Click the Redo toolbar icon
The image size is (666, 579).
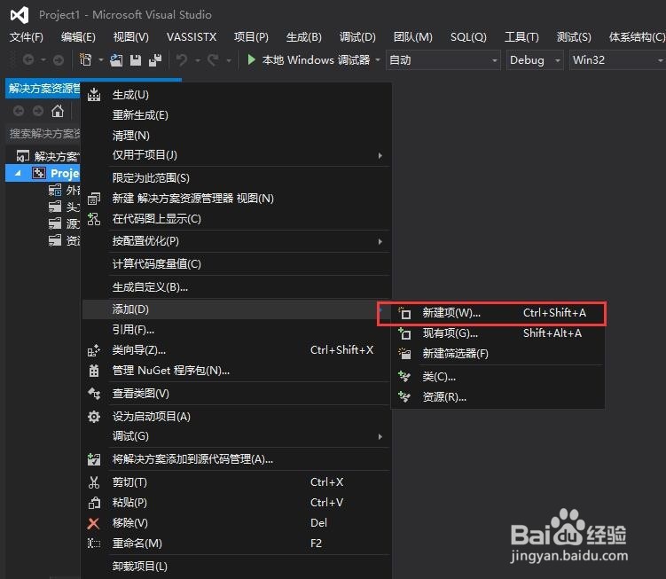click(x=213, y=60)
